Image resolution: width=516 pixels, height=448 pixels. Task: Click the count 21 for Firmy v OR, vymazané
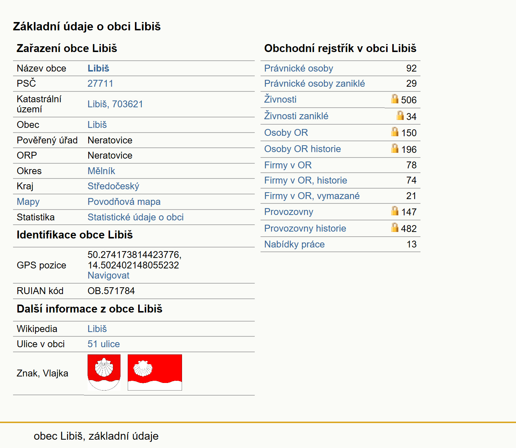pos(411,196)
